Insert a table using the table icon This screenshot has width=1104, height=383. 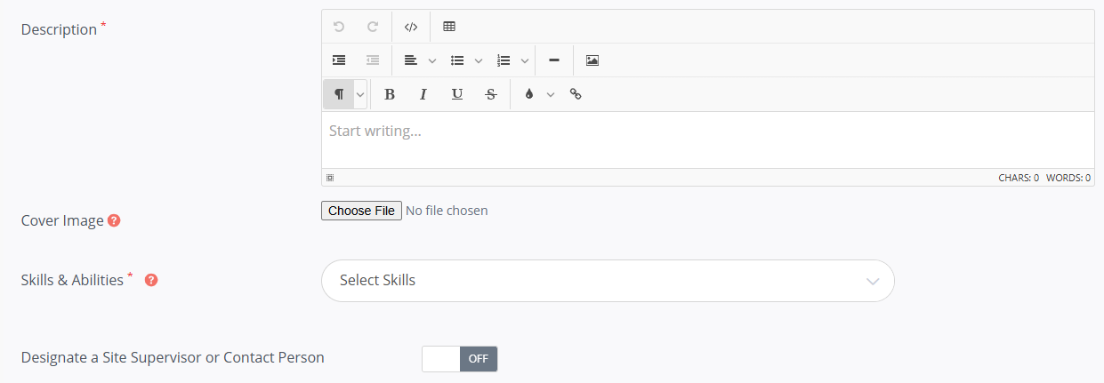[x=449, y=27]
